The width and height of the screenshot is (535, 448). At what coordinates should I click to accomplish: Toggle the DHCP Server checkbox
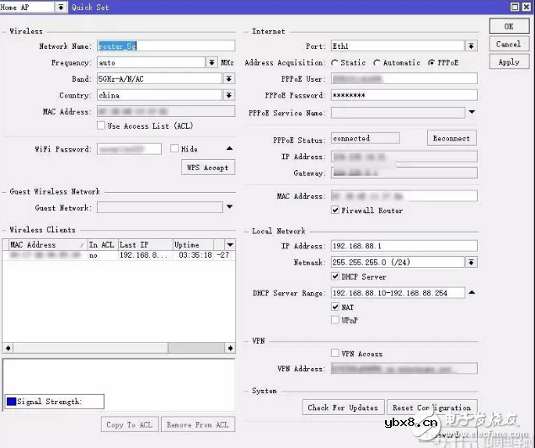pyautogui.click(x=335, y=276)
